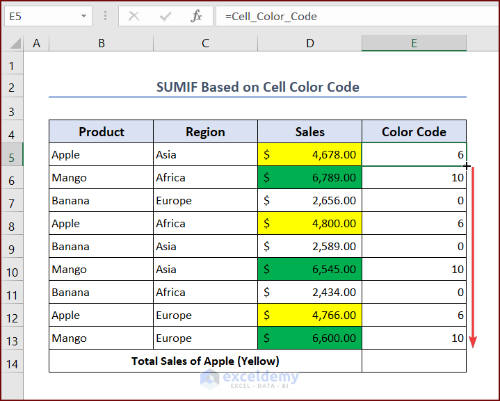Viewport: 500px width, 401px height.
Task: Click the Insert Function fx icon
Action: coord(197,16)
